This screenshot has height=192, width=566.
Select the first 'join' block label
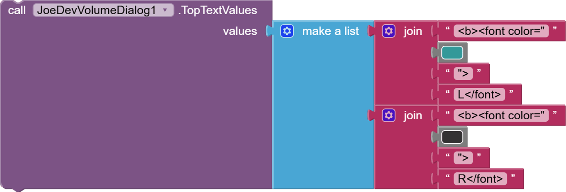(413, 31)
